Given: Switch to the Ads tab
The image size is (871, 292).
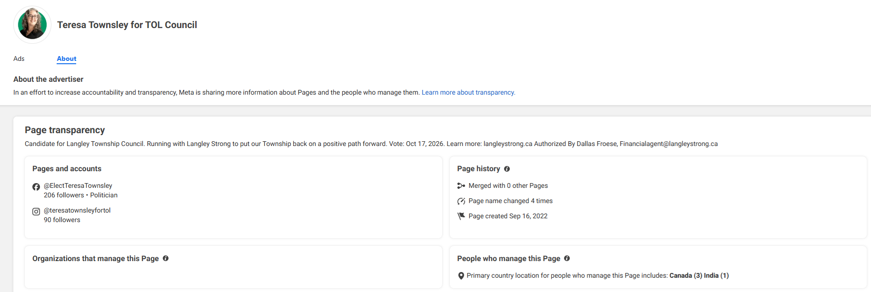Looking at the screenshot, I should click(x=19, y=58).
